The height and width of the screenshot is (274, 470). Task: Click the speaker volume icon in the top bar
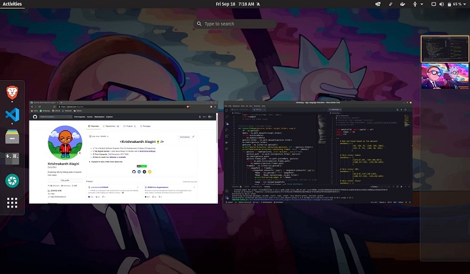[441, 4]
